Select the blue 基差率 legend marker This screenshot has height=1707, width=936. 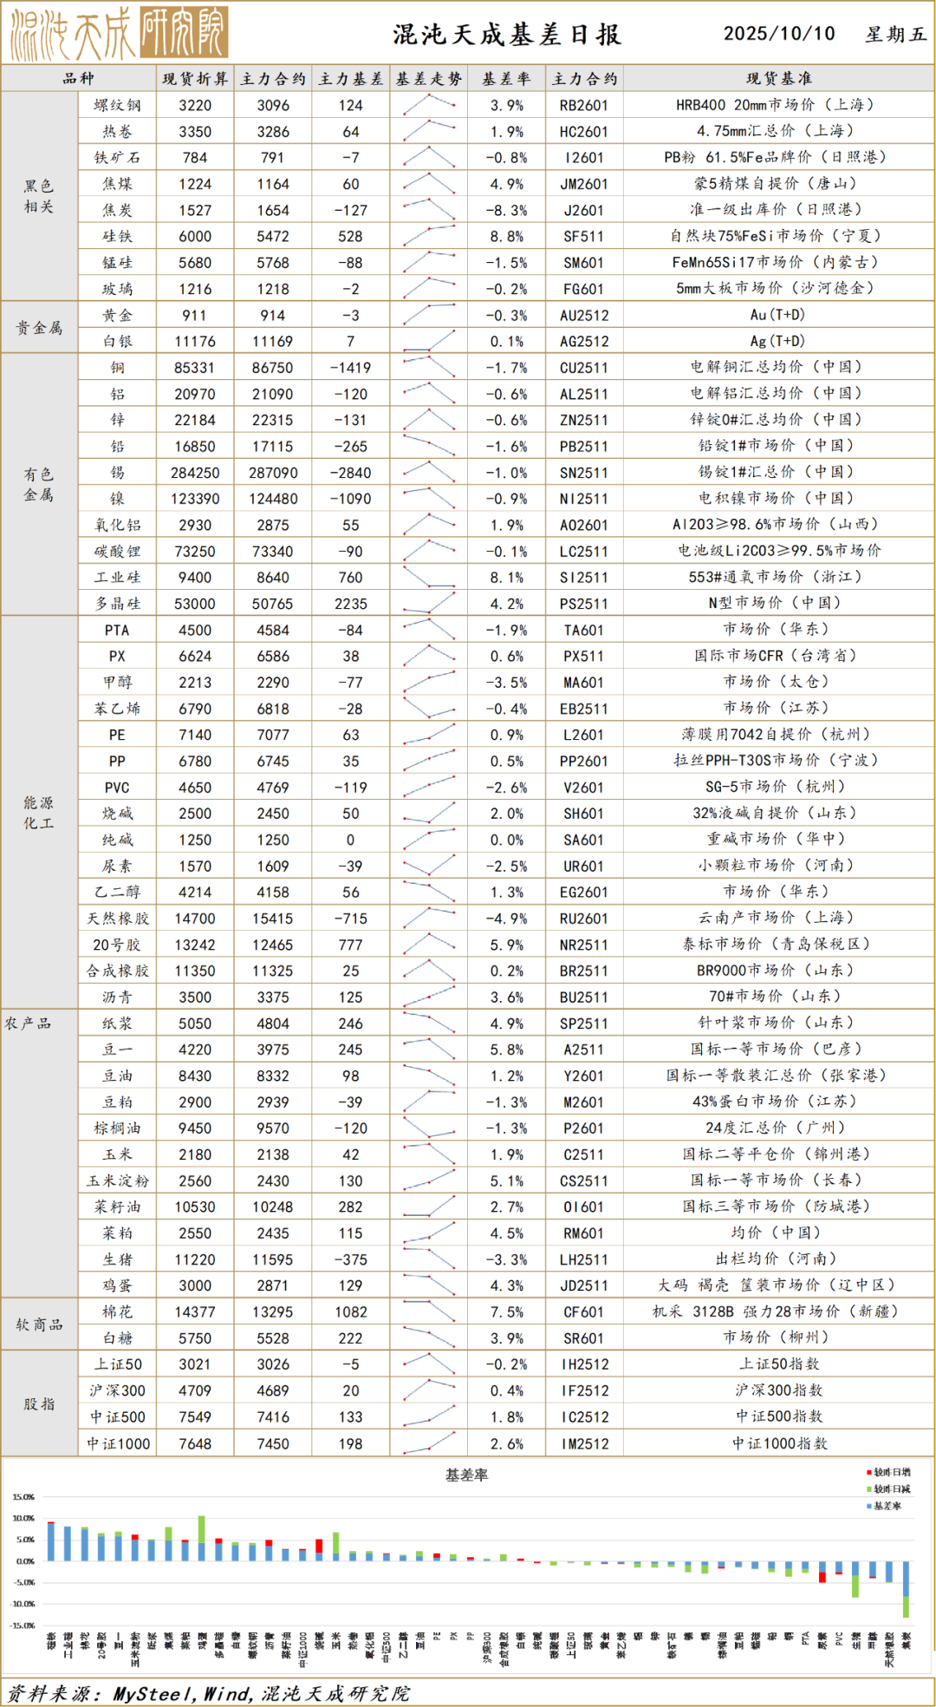point(868,1506)
